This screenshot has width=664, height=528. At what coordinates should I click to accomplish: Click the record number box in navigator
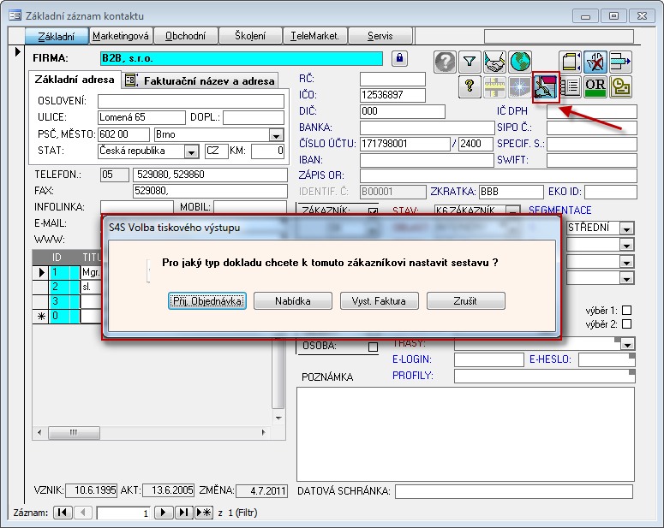(x=123, y=513)
